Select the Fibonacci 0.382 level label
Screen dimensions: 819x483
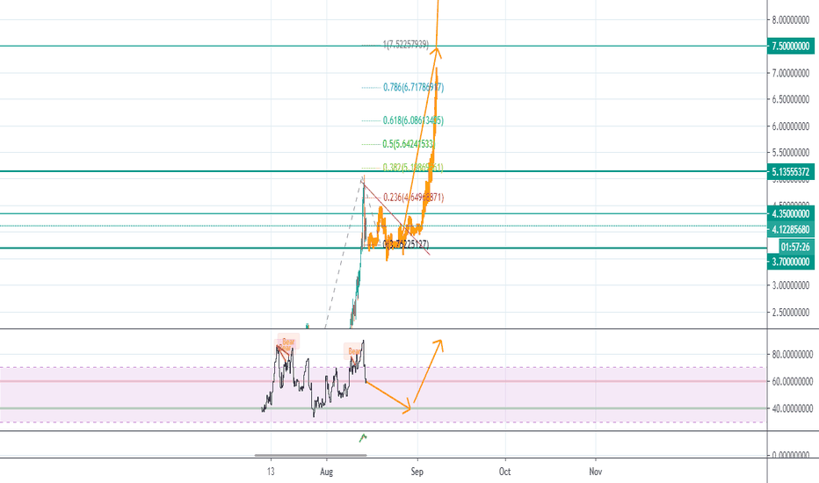point(413,168)
